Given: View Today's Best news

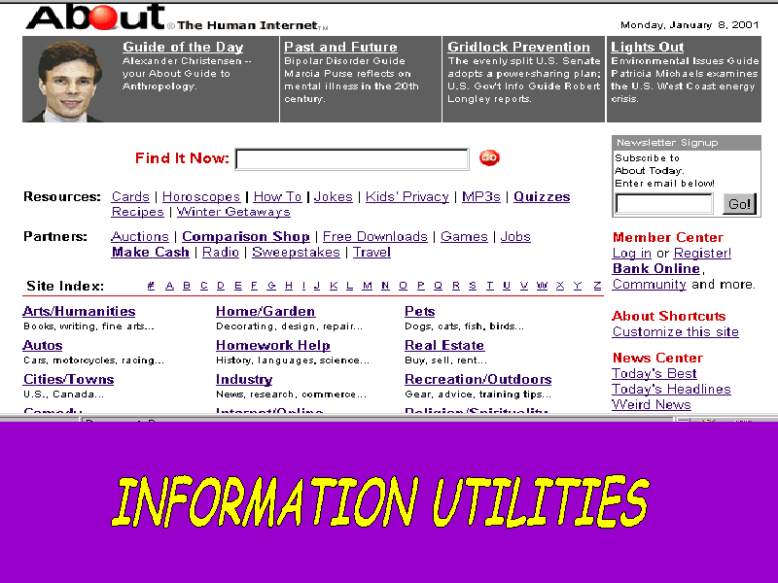Looking at the screenshot, I should [654, 373].
